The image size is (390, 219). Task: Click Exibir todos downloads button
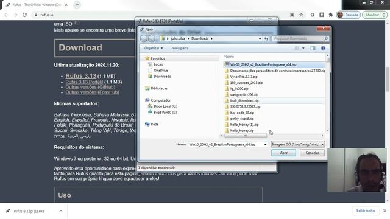[366, 211]
